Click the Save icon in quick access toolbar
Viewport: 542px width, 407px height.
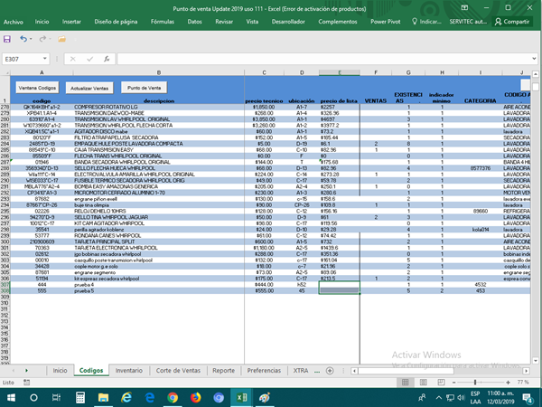[9, 39]
